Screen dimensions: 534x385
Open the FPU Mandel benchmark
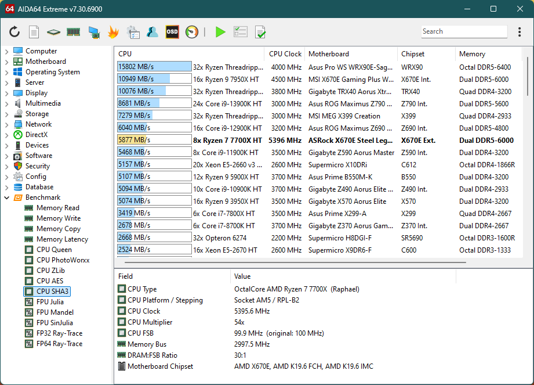click(55, 312)
